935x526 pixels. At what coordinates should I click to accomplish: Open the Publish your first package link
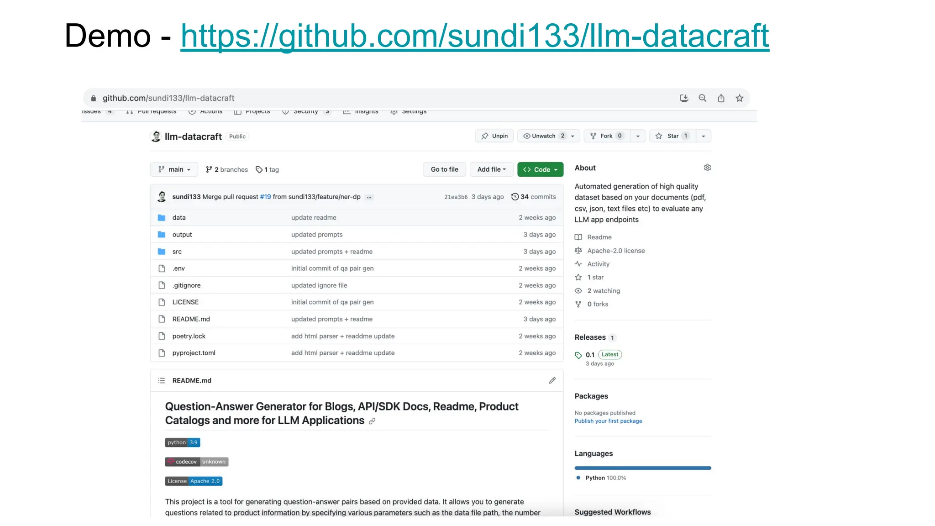pyautogui.click(x=608, y=421)
